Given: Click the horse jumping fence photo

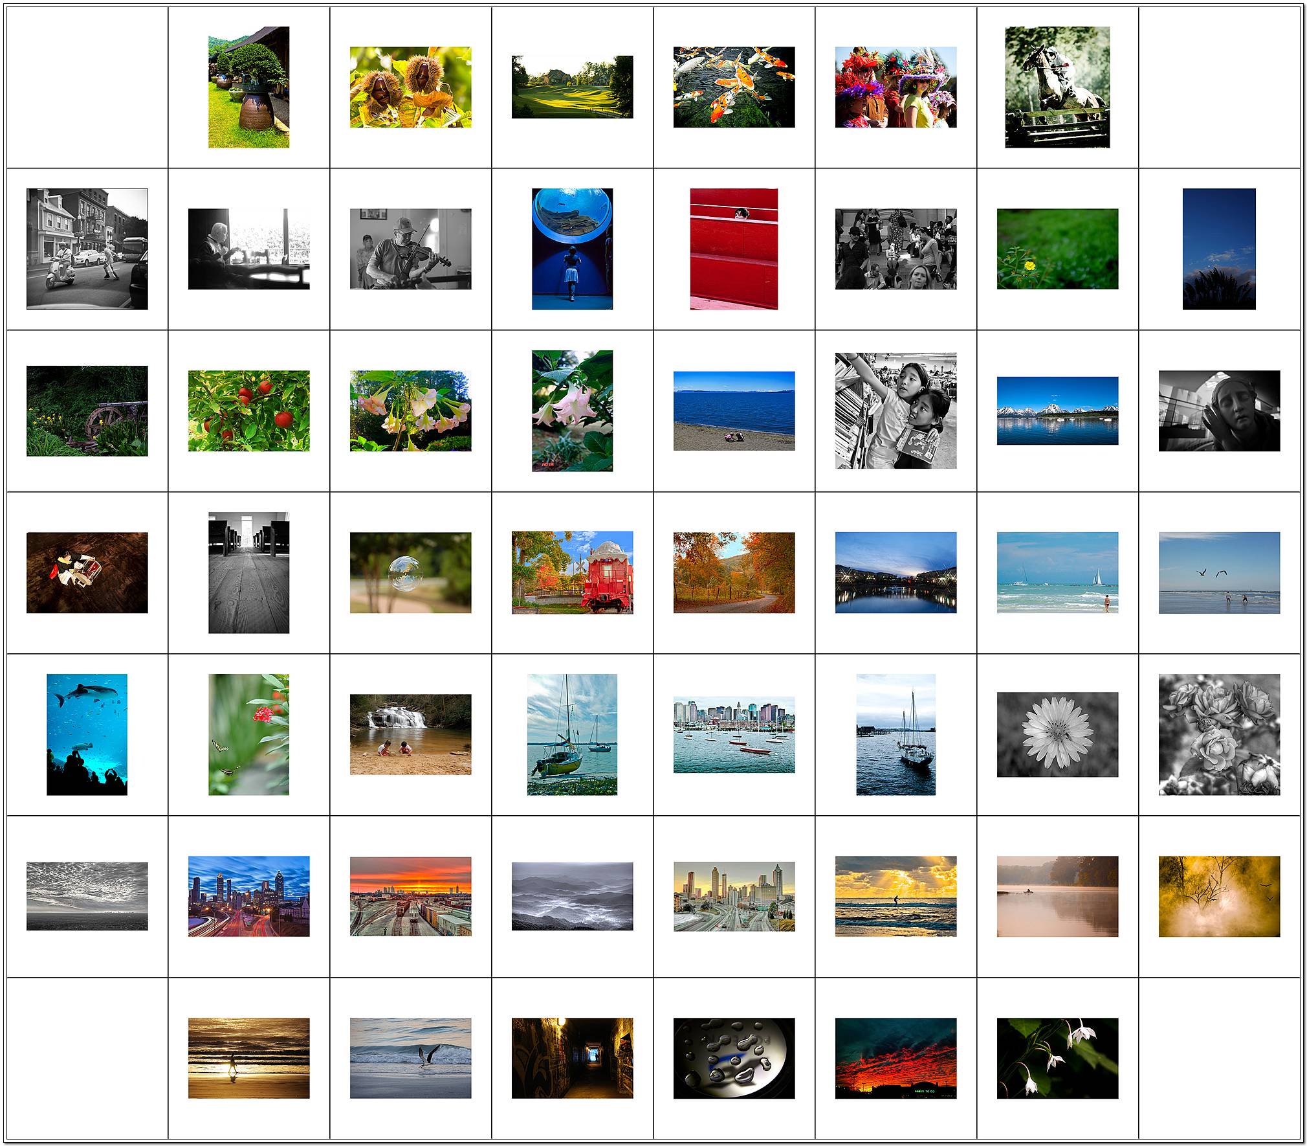Looking at the screenshot, I should coord(1057,87).
